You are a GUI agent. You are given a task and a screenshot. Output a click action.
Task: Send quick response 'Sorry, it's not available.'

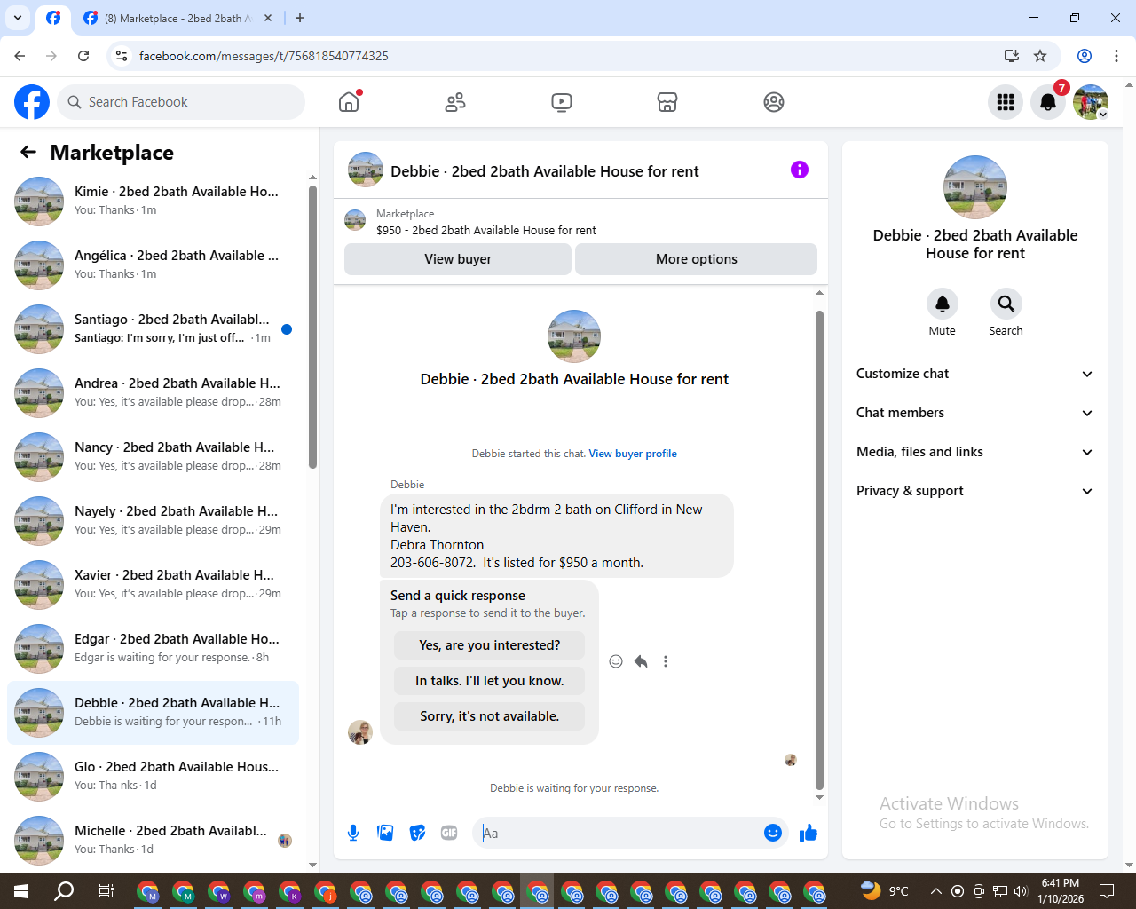[490, 716]
